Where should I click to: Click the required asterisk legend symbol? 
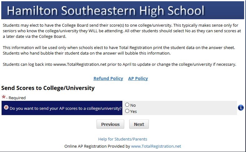[x=4, y=97]
